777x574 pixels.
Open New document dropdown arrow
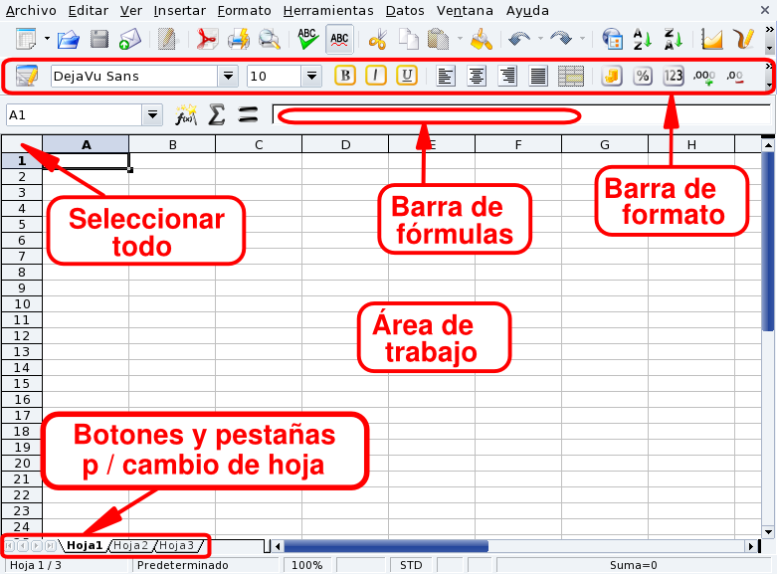(x=47, y=38)
